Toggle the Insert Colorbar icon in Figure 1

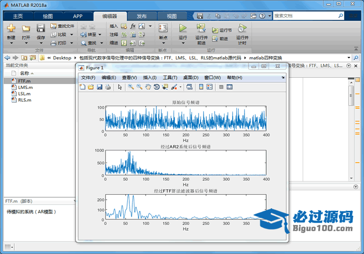[x=201, y=87]
